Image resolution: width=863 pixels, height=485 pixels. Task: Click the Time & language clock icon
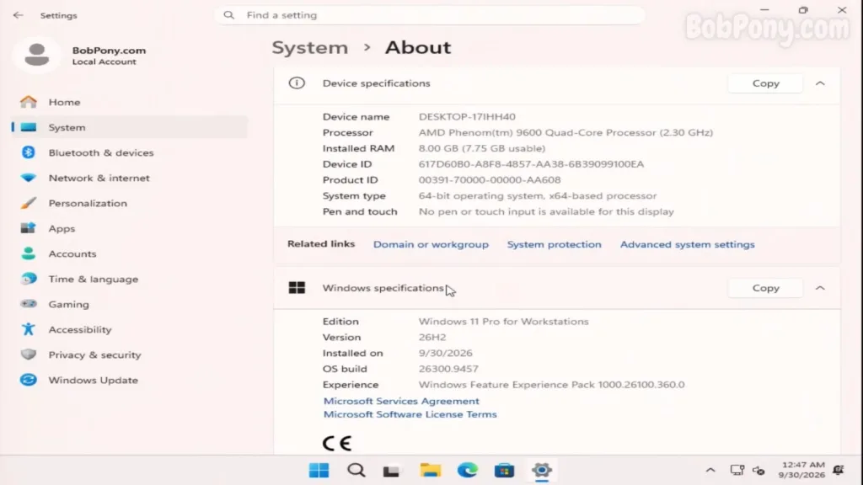[29, 279]
